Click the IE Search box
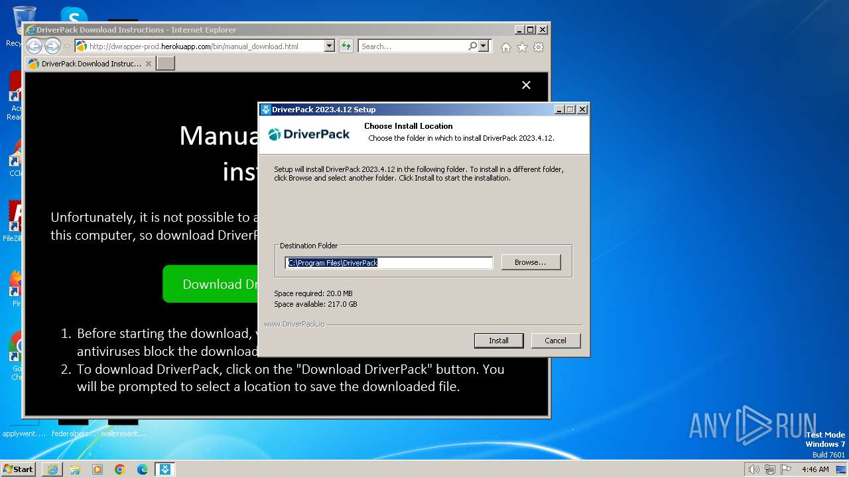Viewport: 849px width, 478px height. click(413, 46)
